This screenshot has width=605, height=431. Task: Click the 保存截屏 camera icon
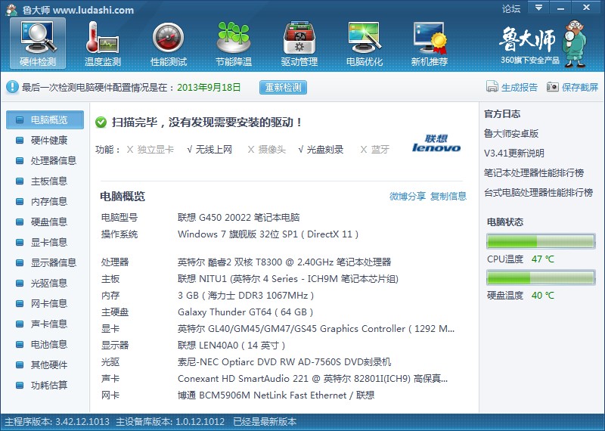point(553,87)
